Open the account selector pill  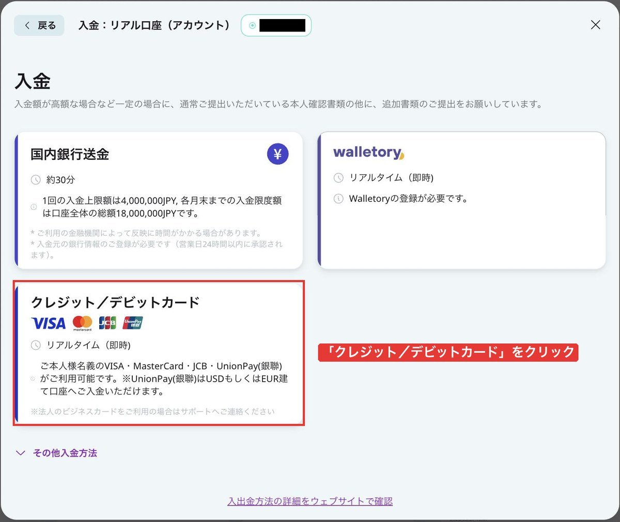276,25
